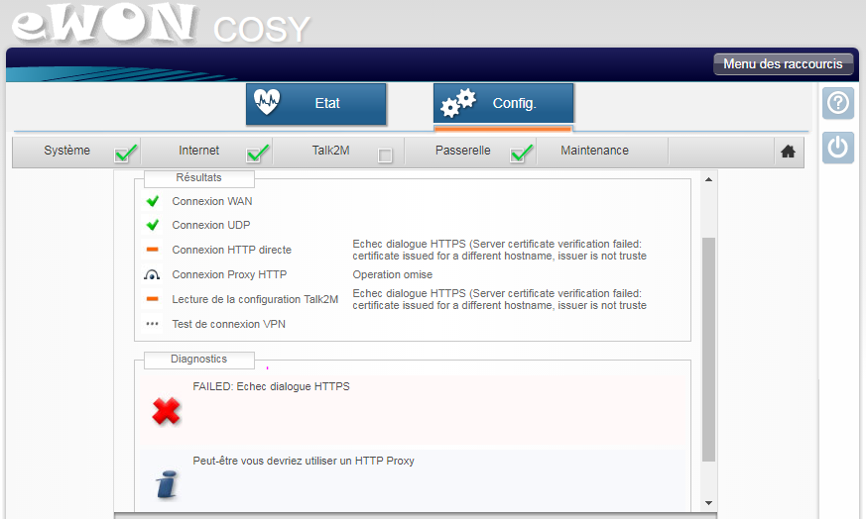Click the scrollbar down arrow
The width and height of the screenshot is (866, 519).
pos(708,503)
